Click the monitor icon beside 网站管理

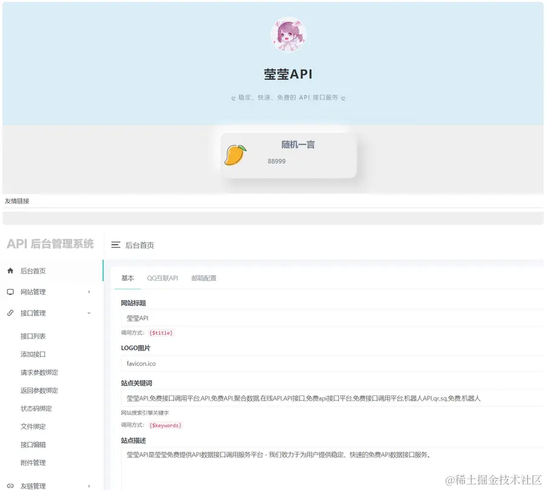tap(10, 292)
